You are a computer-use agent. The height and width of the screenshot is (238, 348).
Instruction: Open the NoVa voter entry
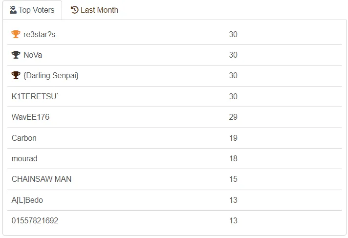pos(33,55)
